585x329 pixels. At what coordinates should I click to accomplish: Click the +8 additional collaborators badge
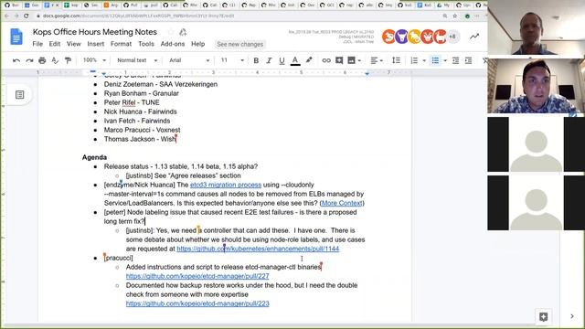pyautogui.click(x=453, y=37)
